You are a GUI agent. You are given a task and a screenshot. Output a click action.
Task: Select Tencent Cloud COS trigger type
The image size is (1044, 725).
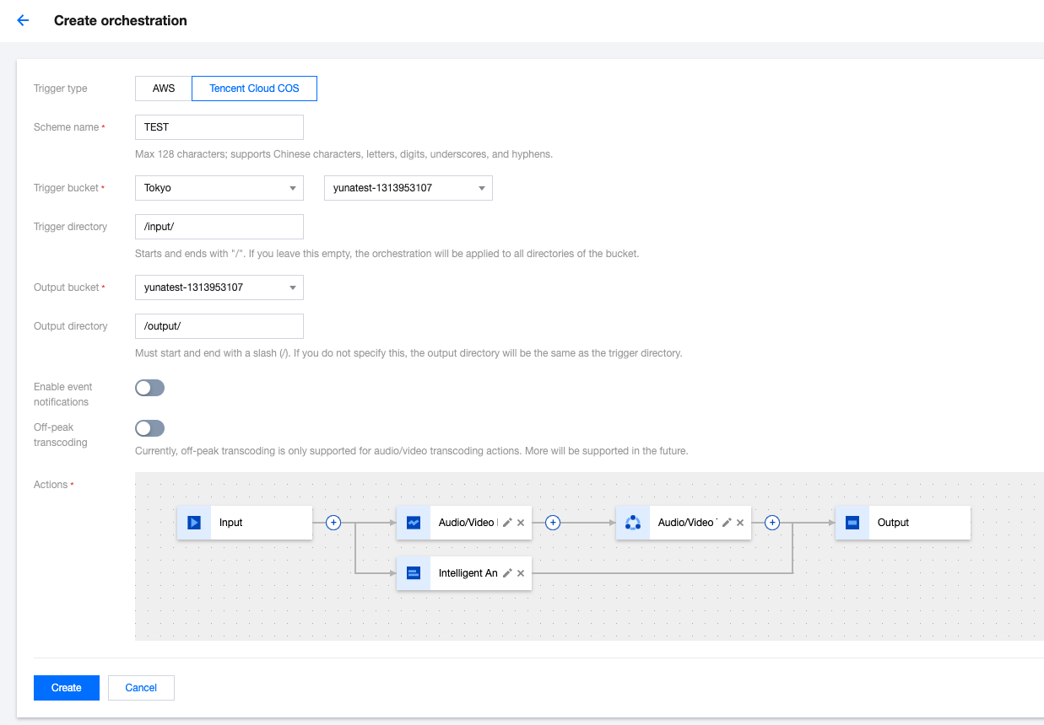pyautogui.click(x=254, y=89)
